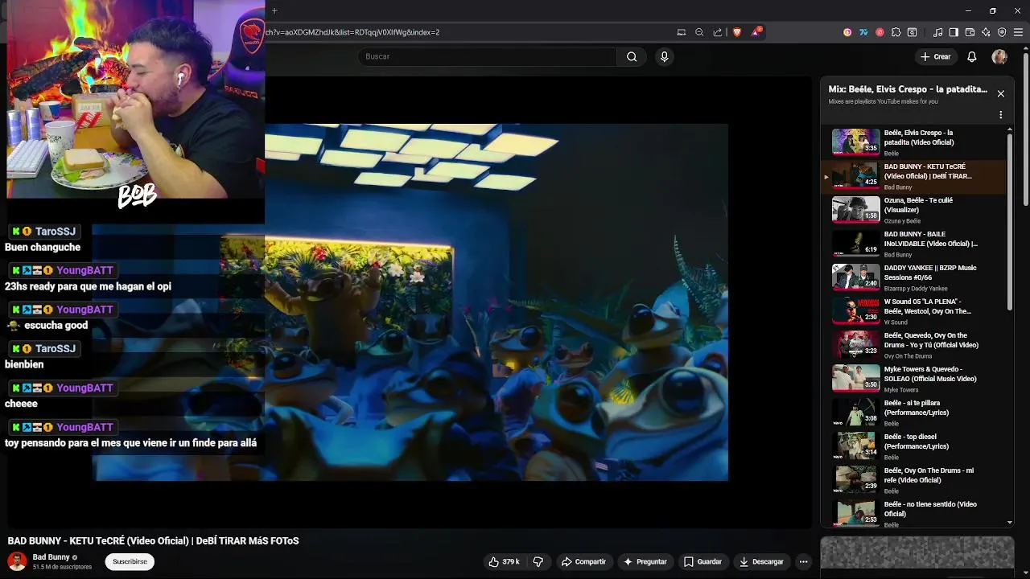Click the share page icon in address bar

(x=717, y=32)
